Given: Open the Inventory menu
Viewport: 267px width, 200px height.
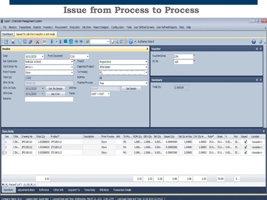Looking at the screenshot, I should point(48,27).
